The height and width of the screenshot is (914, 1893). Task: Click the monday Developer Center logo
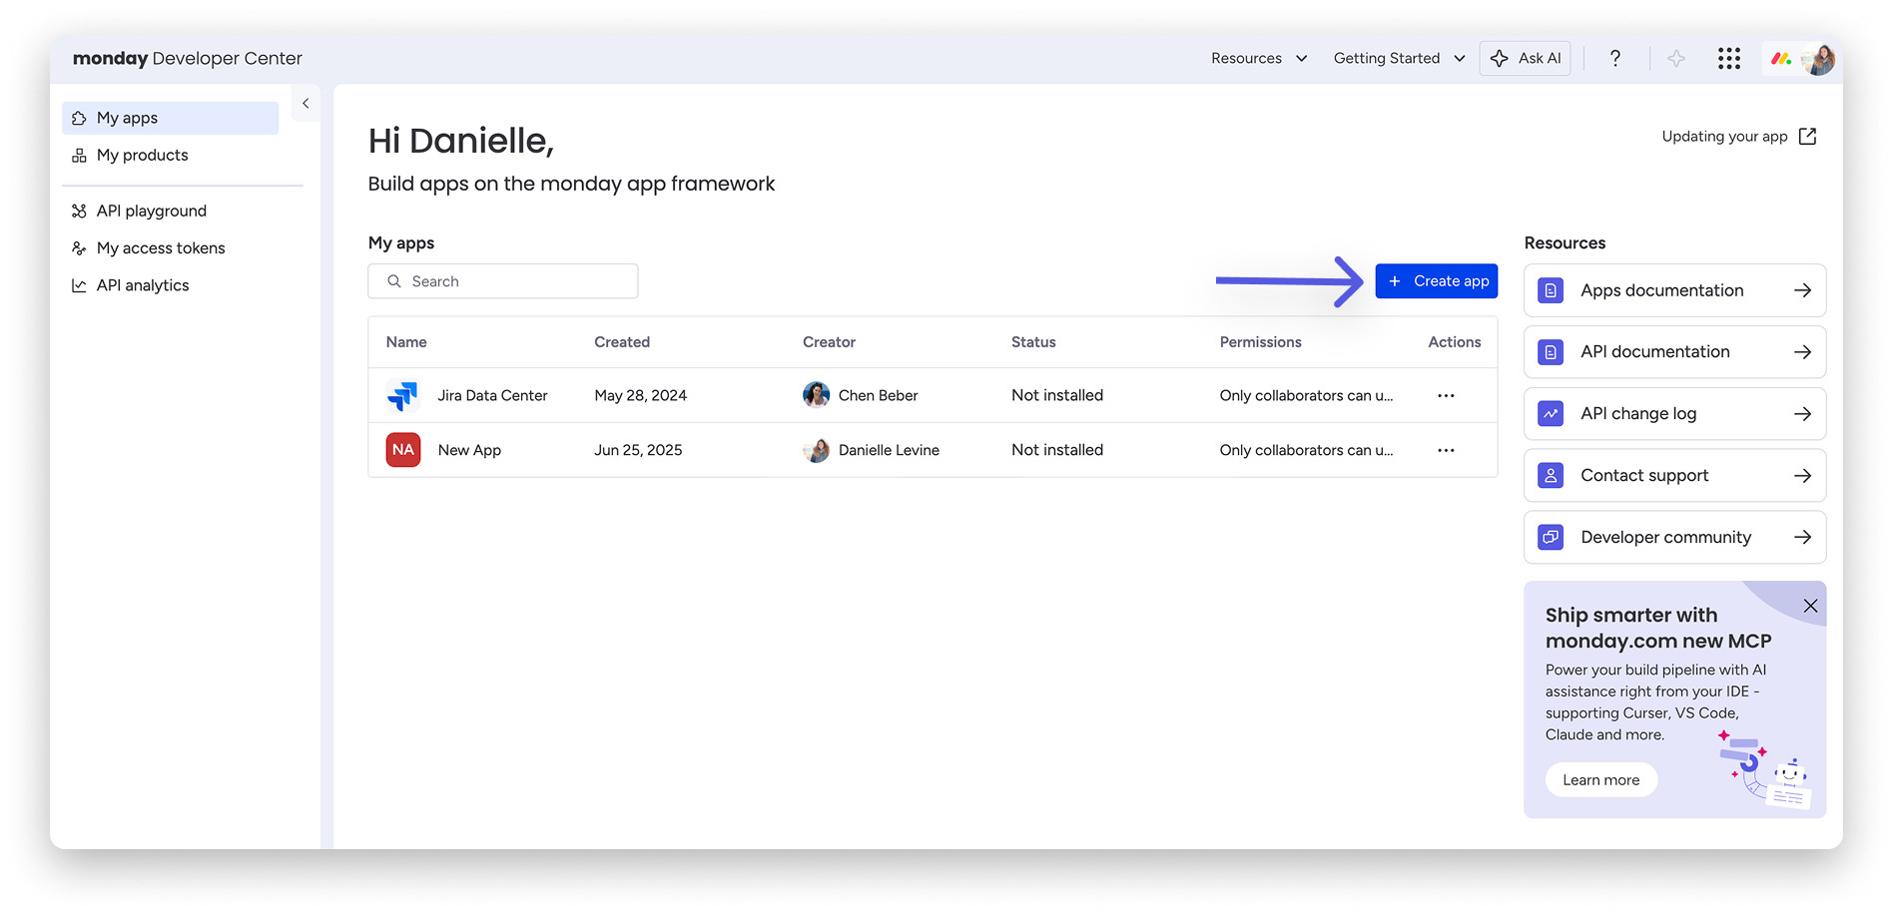187,59
